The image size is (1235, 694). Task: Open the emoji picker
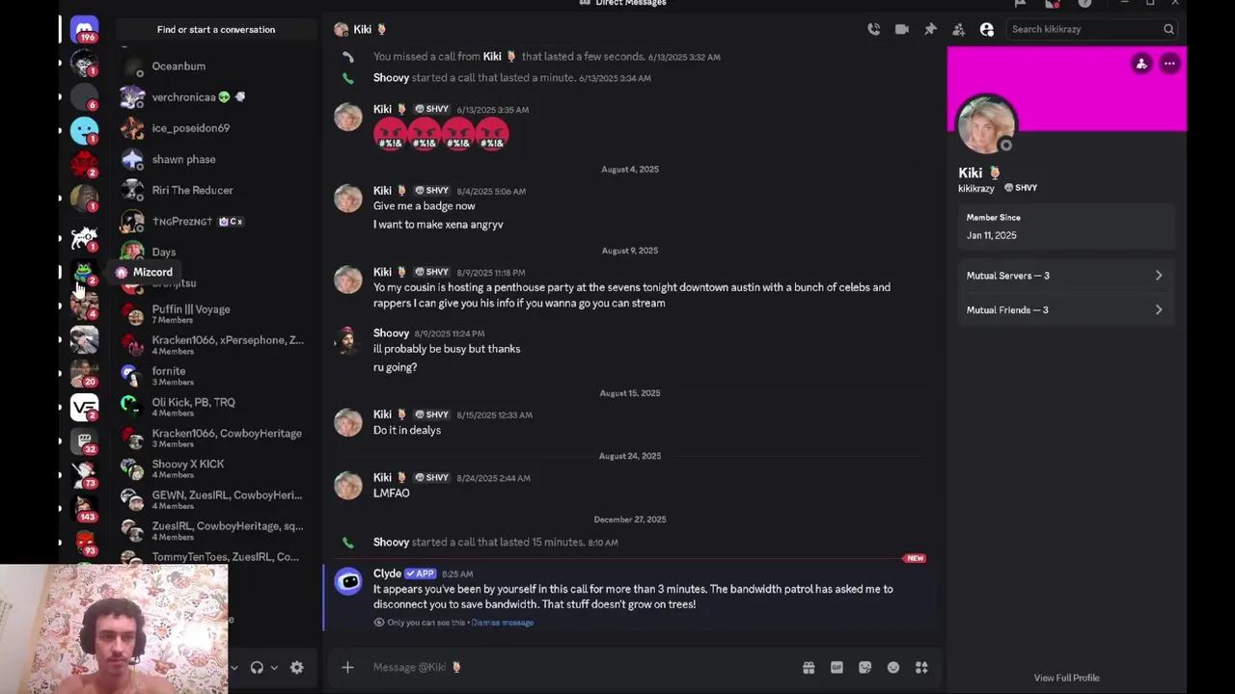click(893, 667)
